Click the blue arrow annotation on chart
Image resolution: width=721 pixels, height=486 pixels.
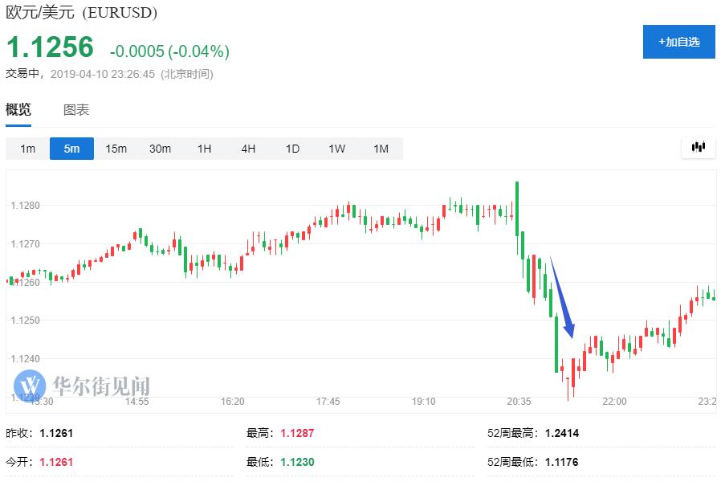point(562,299)
